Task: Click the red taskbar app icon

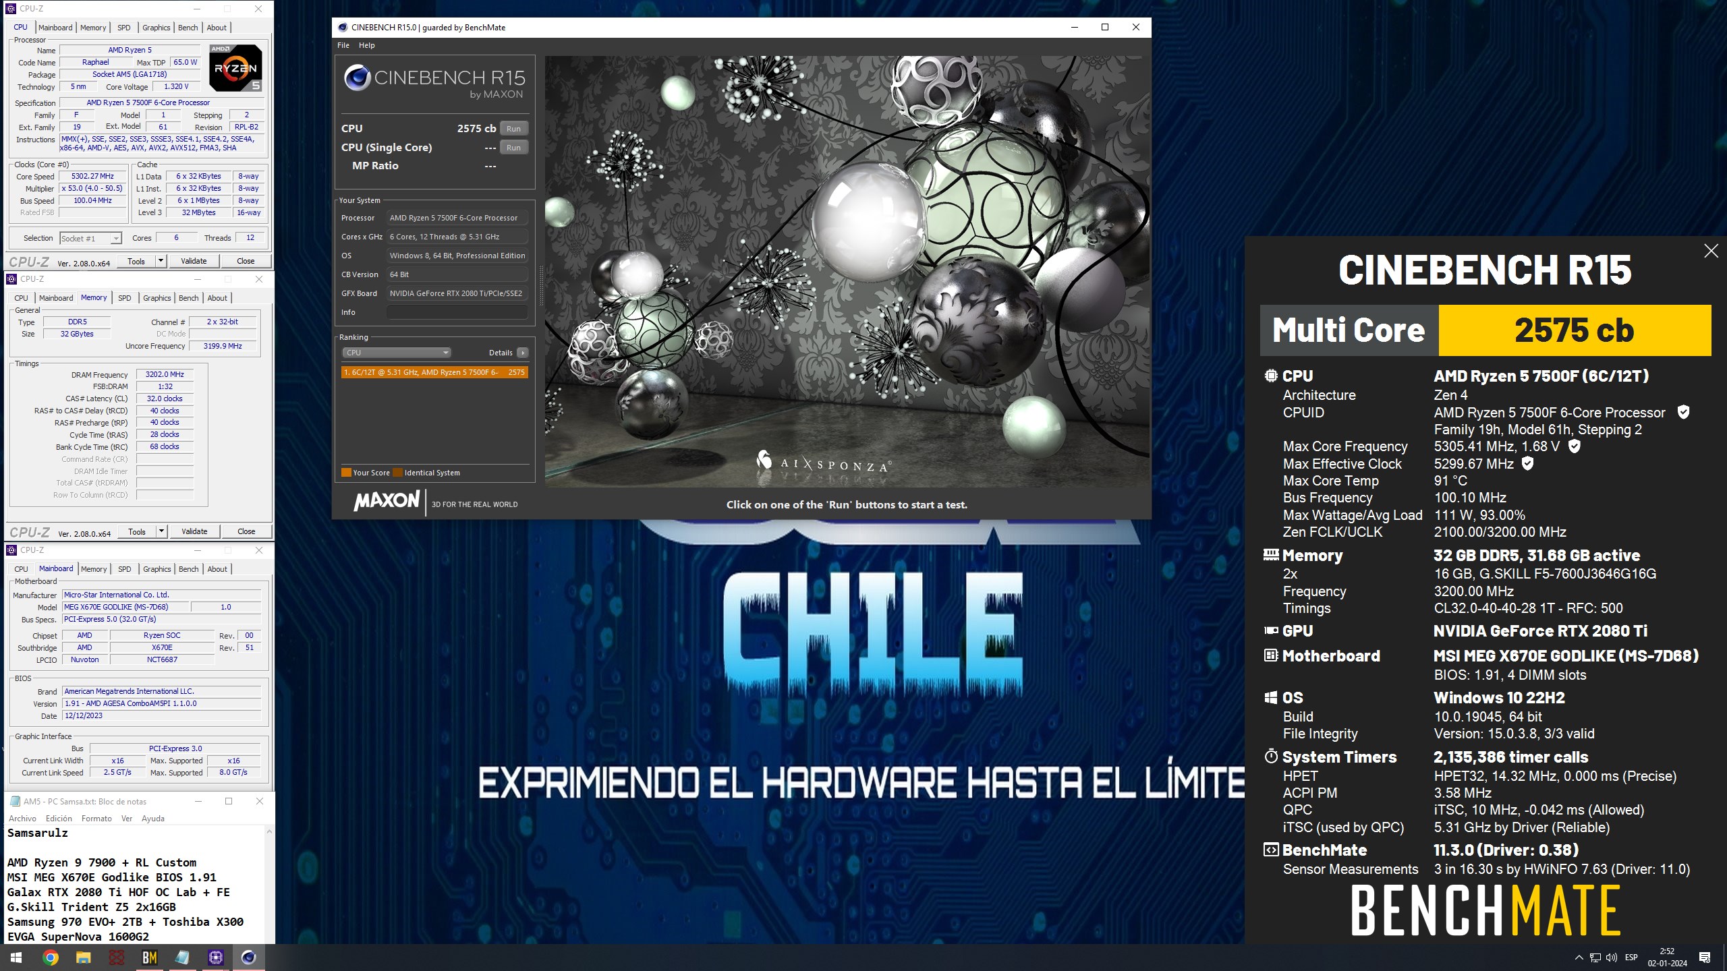Action: (x=116, y=957)
